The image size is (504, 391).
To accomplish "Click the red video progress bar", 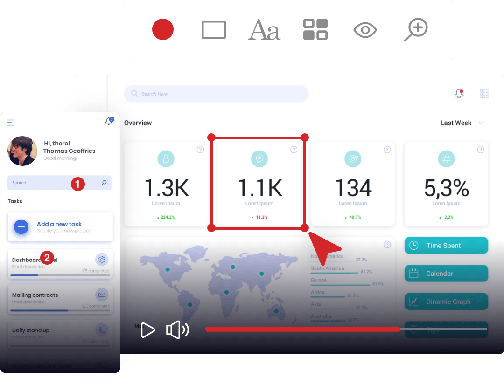I will [302, 329].
